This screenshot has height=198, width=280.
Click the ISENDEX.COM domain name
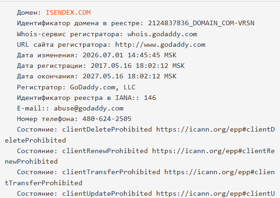[68, 12]
